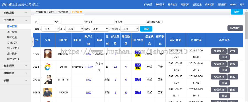Open 手动充值 in top navigation
Screen dimensions: 248x102
point(148,4)
